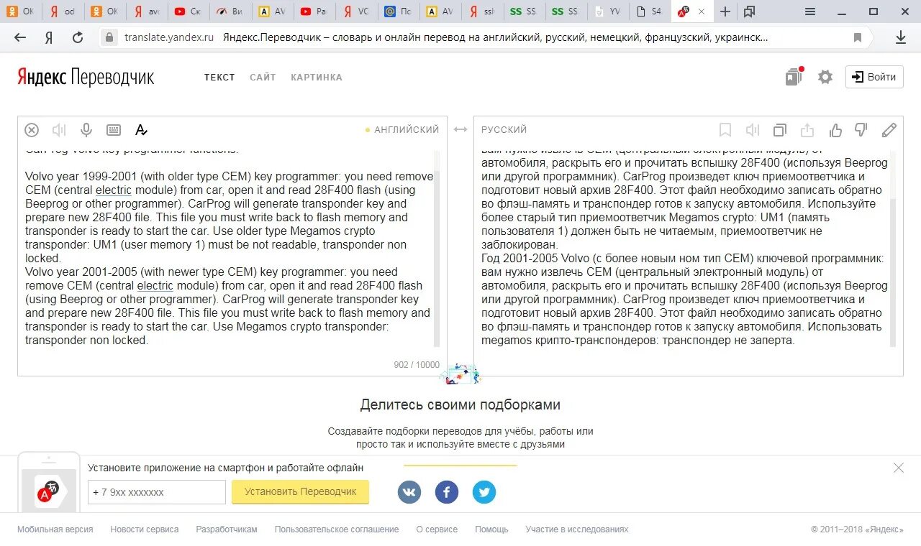This screenshot has height=546, width=921.
Task: Close the app install banner
Action: (x=899, y=468)
